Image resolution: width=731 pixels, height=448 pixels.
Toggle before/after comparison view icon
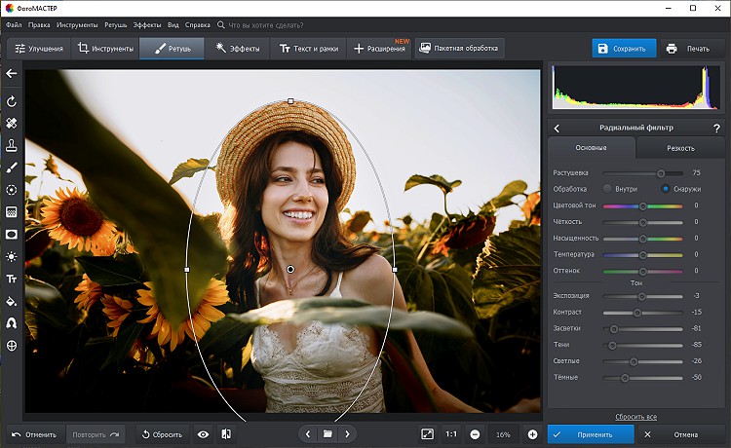point(226,434)
